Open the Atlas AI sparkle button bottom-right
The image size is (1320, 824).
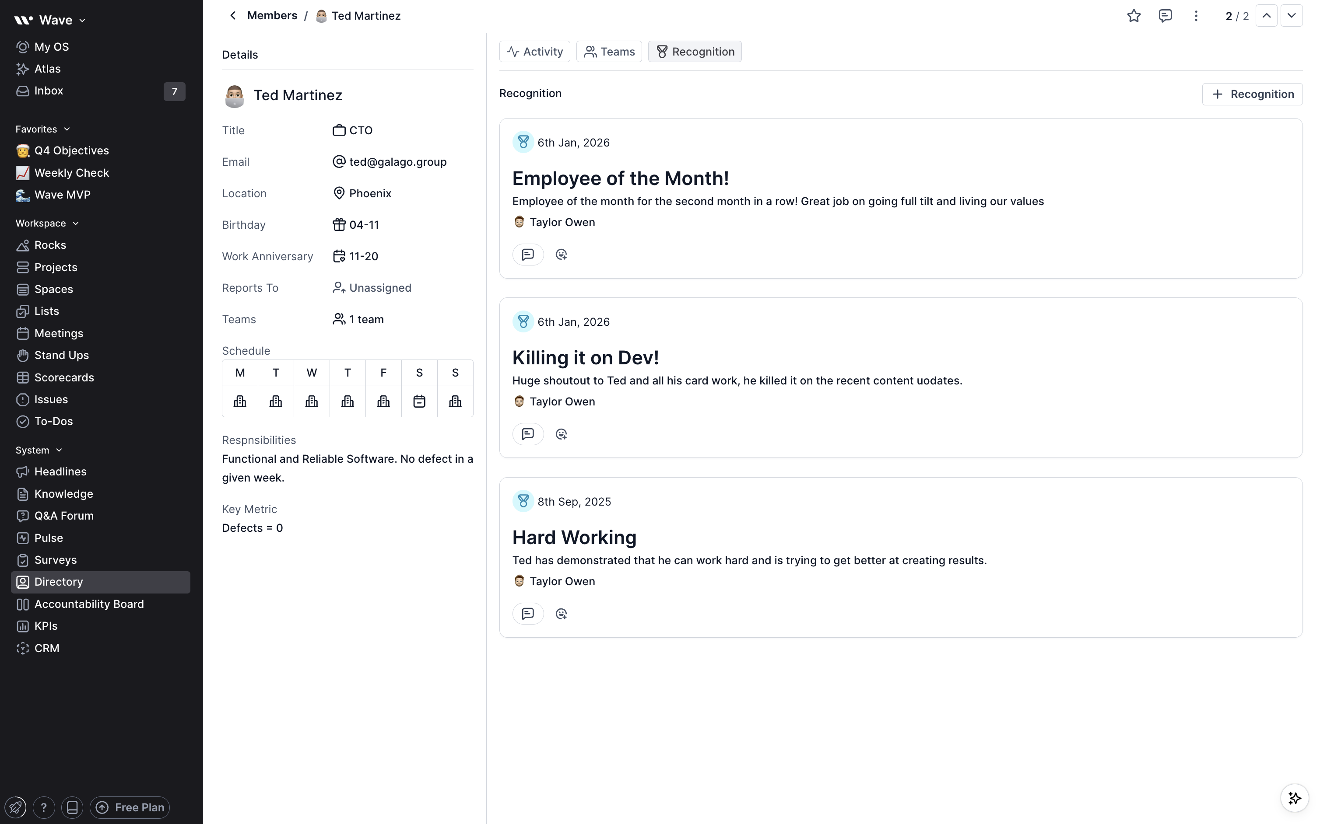(x=1294, y=798)
